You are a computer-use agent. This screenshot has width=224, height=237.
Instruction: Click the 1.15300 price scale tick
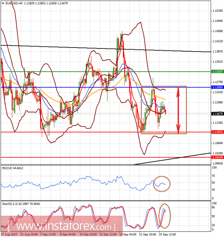tap(218, 11)
